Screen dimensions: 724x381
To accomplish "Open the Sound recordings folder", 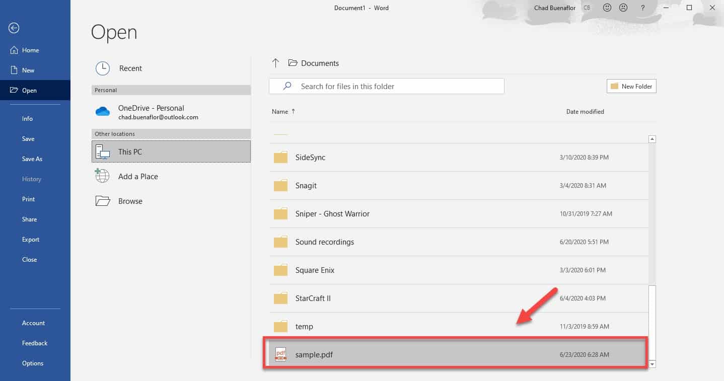I will pyautogui.click(x=459, y=242).
